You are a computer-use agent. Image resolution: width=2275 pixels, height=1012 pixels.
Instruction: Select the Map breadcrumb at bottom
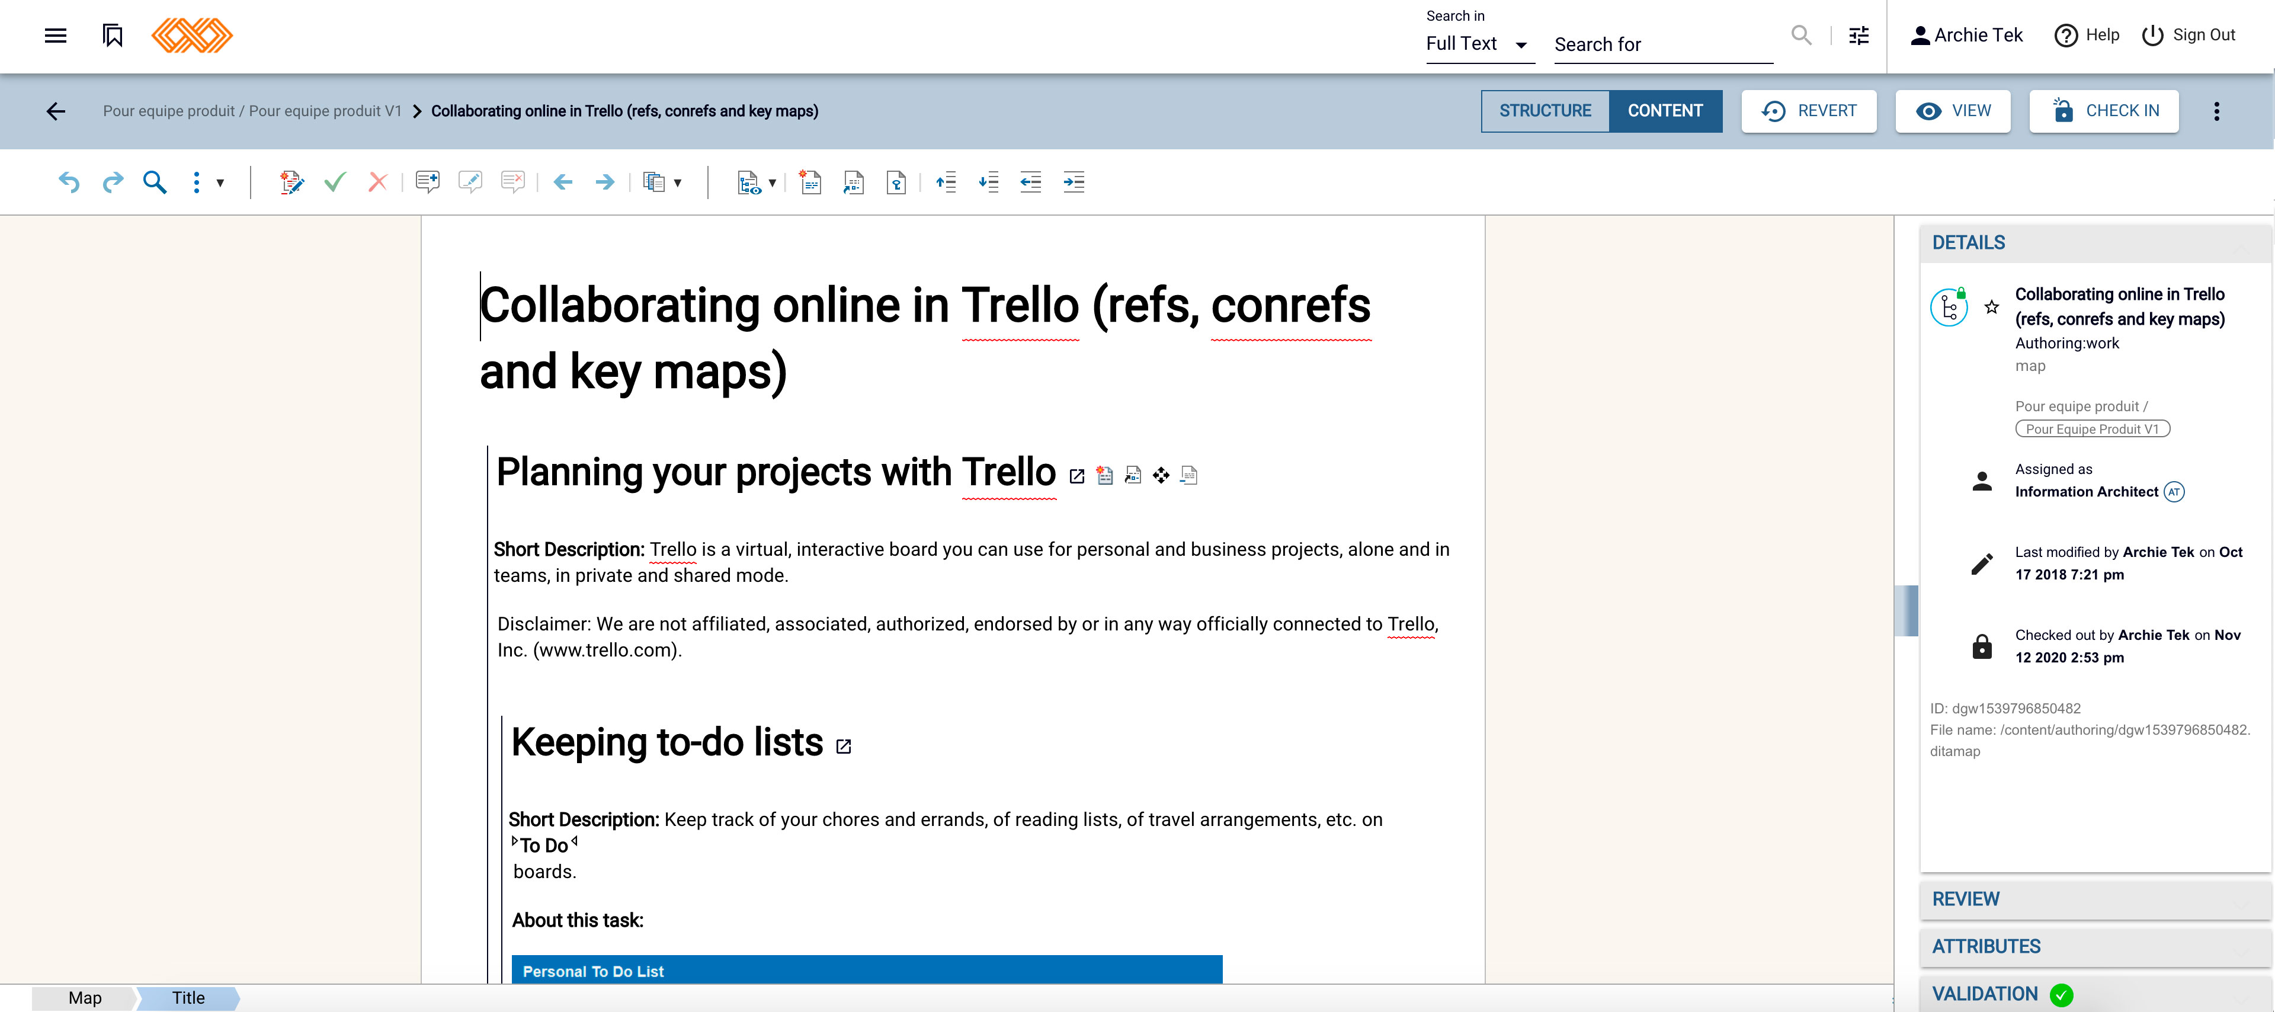coord(85,999)
